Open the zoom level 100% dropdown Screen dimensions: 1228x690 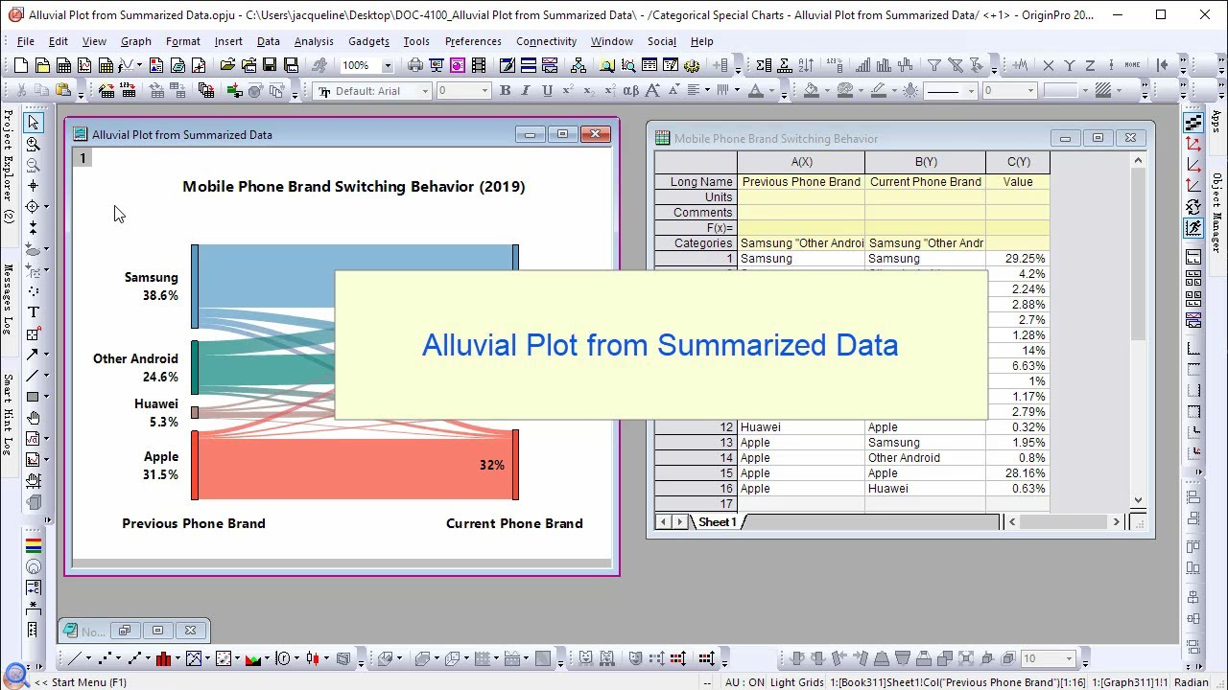point(388,65)
